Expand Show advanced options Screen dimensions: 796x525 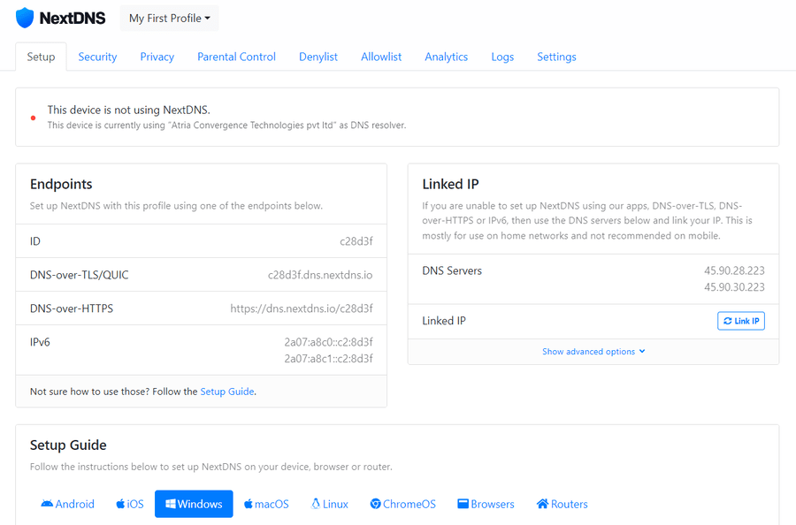click(x=593, y=352)
